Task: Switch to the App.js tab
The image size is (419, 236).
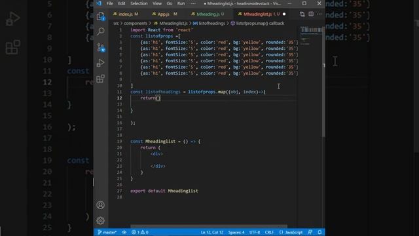Action: [x=164, y=14]
